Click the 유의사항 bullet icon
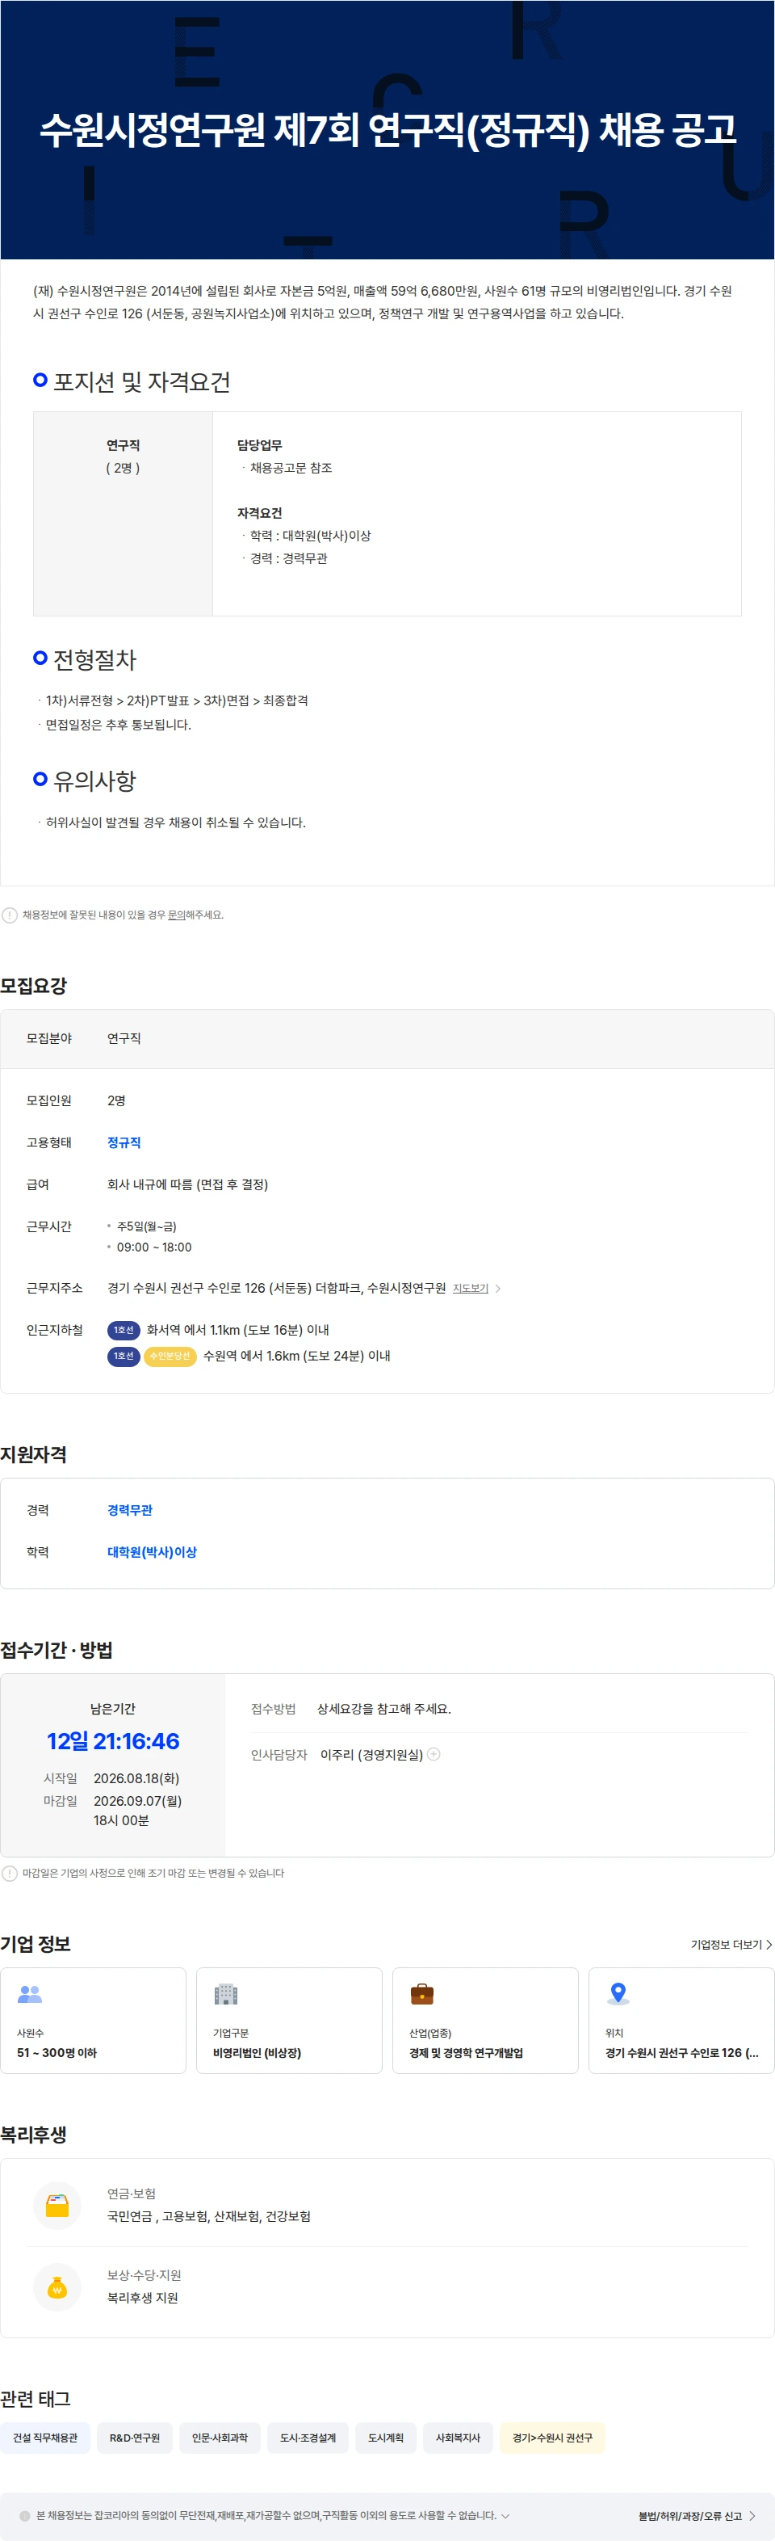 (40, 778)
